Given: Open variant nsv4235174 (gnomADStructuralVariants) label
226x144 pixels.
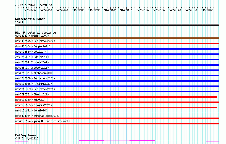Looking at the screenshot, I should 43,121.
